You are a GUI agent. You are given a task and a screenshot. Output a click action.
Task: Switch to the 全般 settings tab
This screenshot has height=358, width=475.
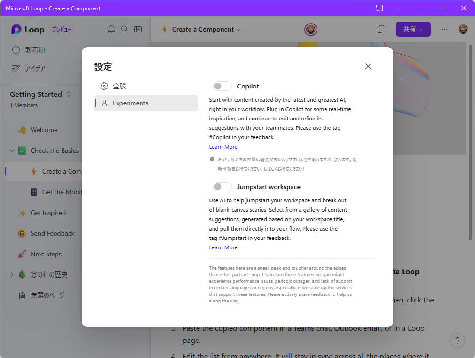click(x=119, y=86)
